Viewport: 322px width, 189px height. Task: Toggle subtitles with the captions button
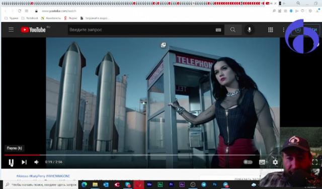coord(262,162)
